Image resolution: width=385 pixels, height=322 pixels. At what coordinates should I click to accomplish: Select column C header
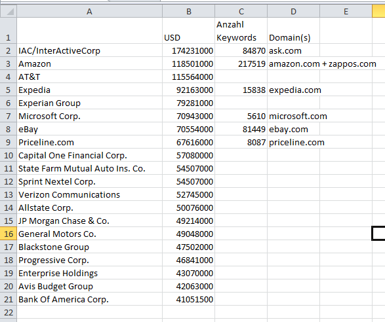[x=241, y=11]
